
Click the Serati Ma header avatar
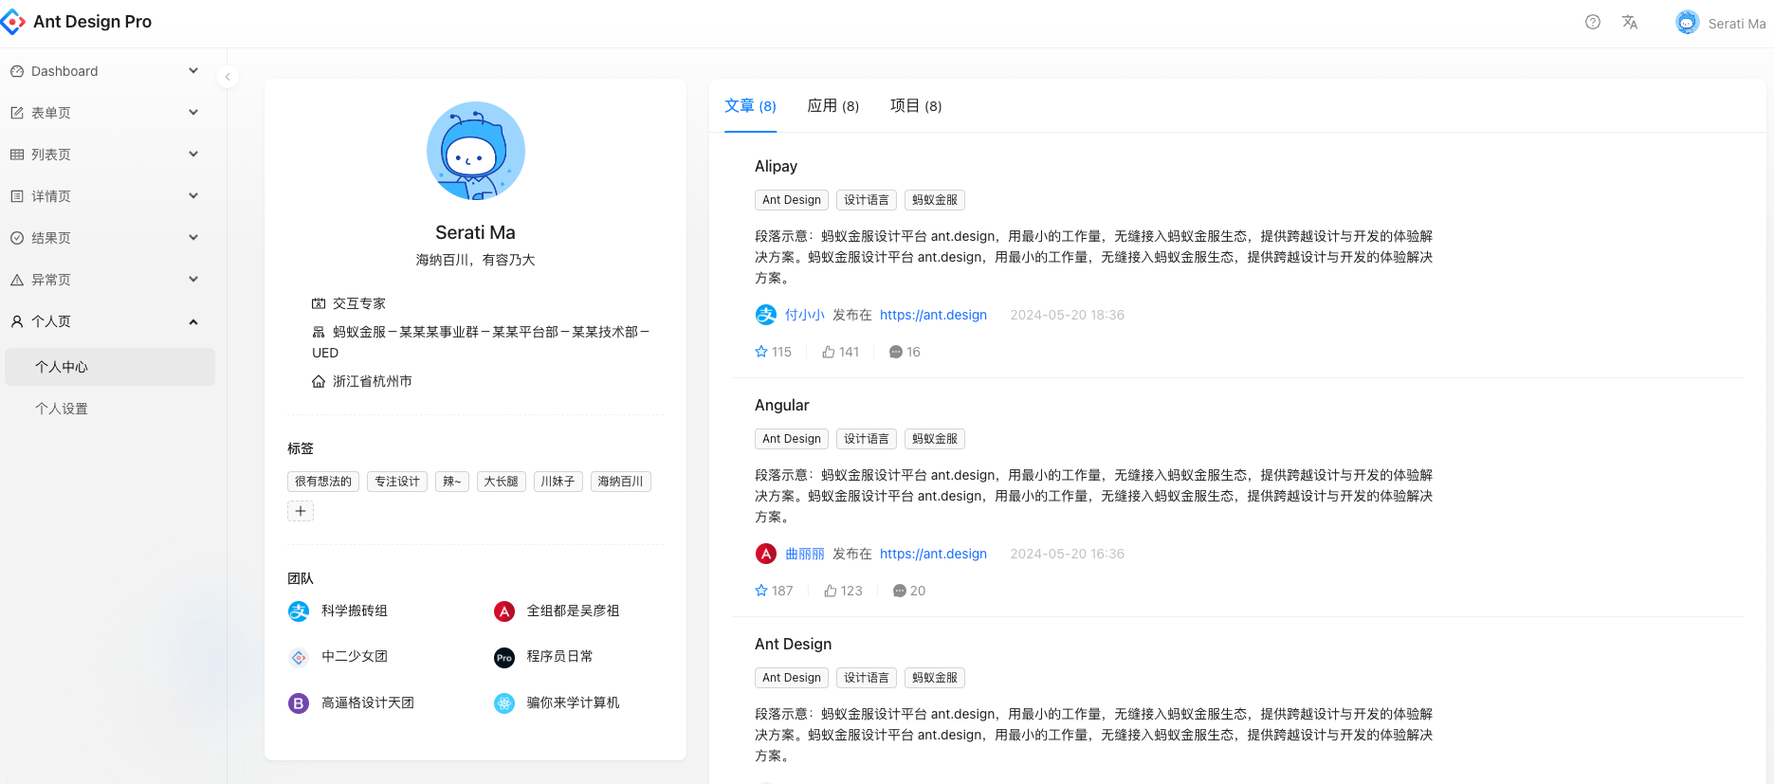point(1688,23)
